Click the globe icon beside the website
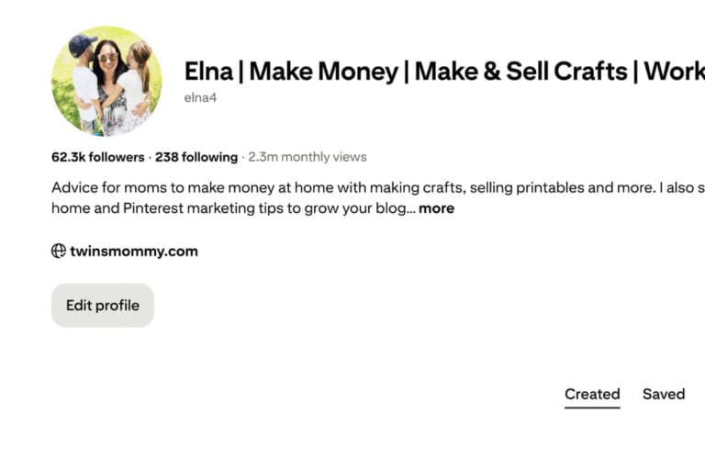Screen dimensions: 705x470 click(59, 251)
